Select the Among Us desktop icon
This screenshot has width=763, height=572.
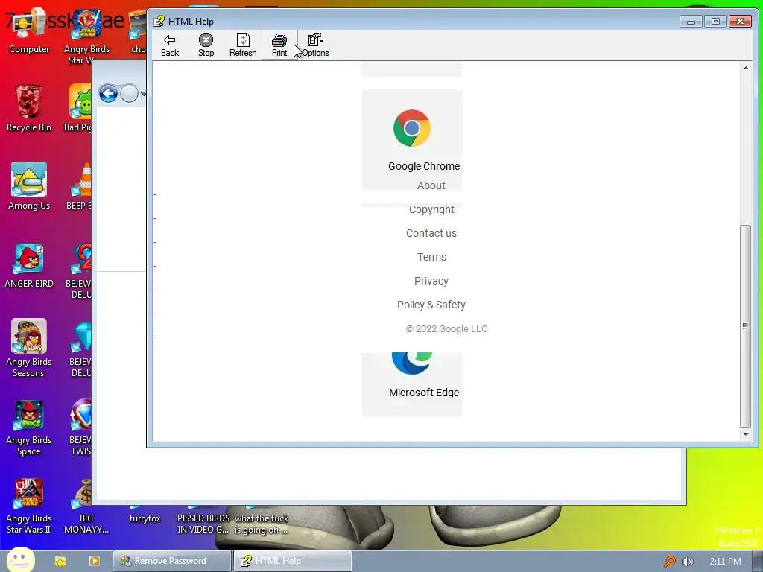click(x=29, y=186)
